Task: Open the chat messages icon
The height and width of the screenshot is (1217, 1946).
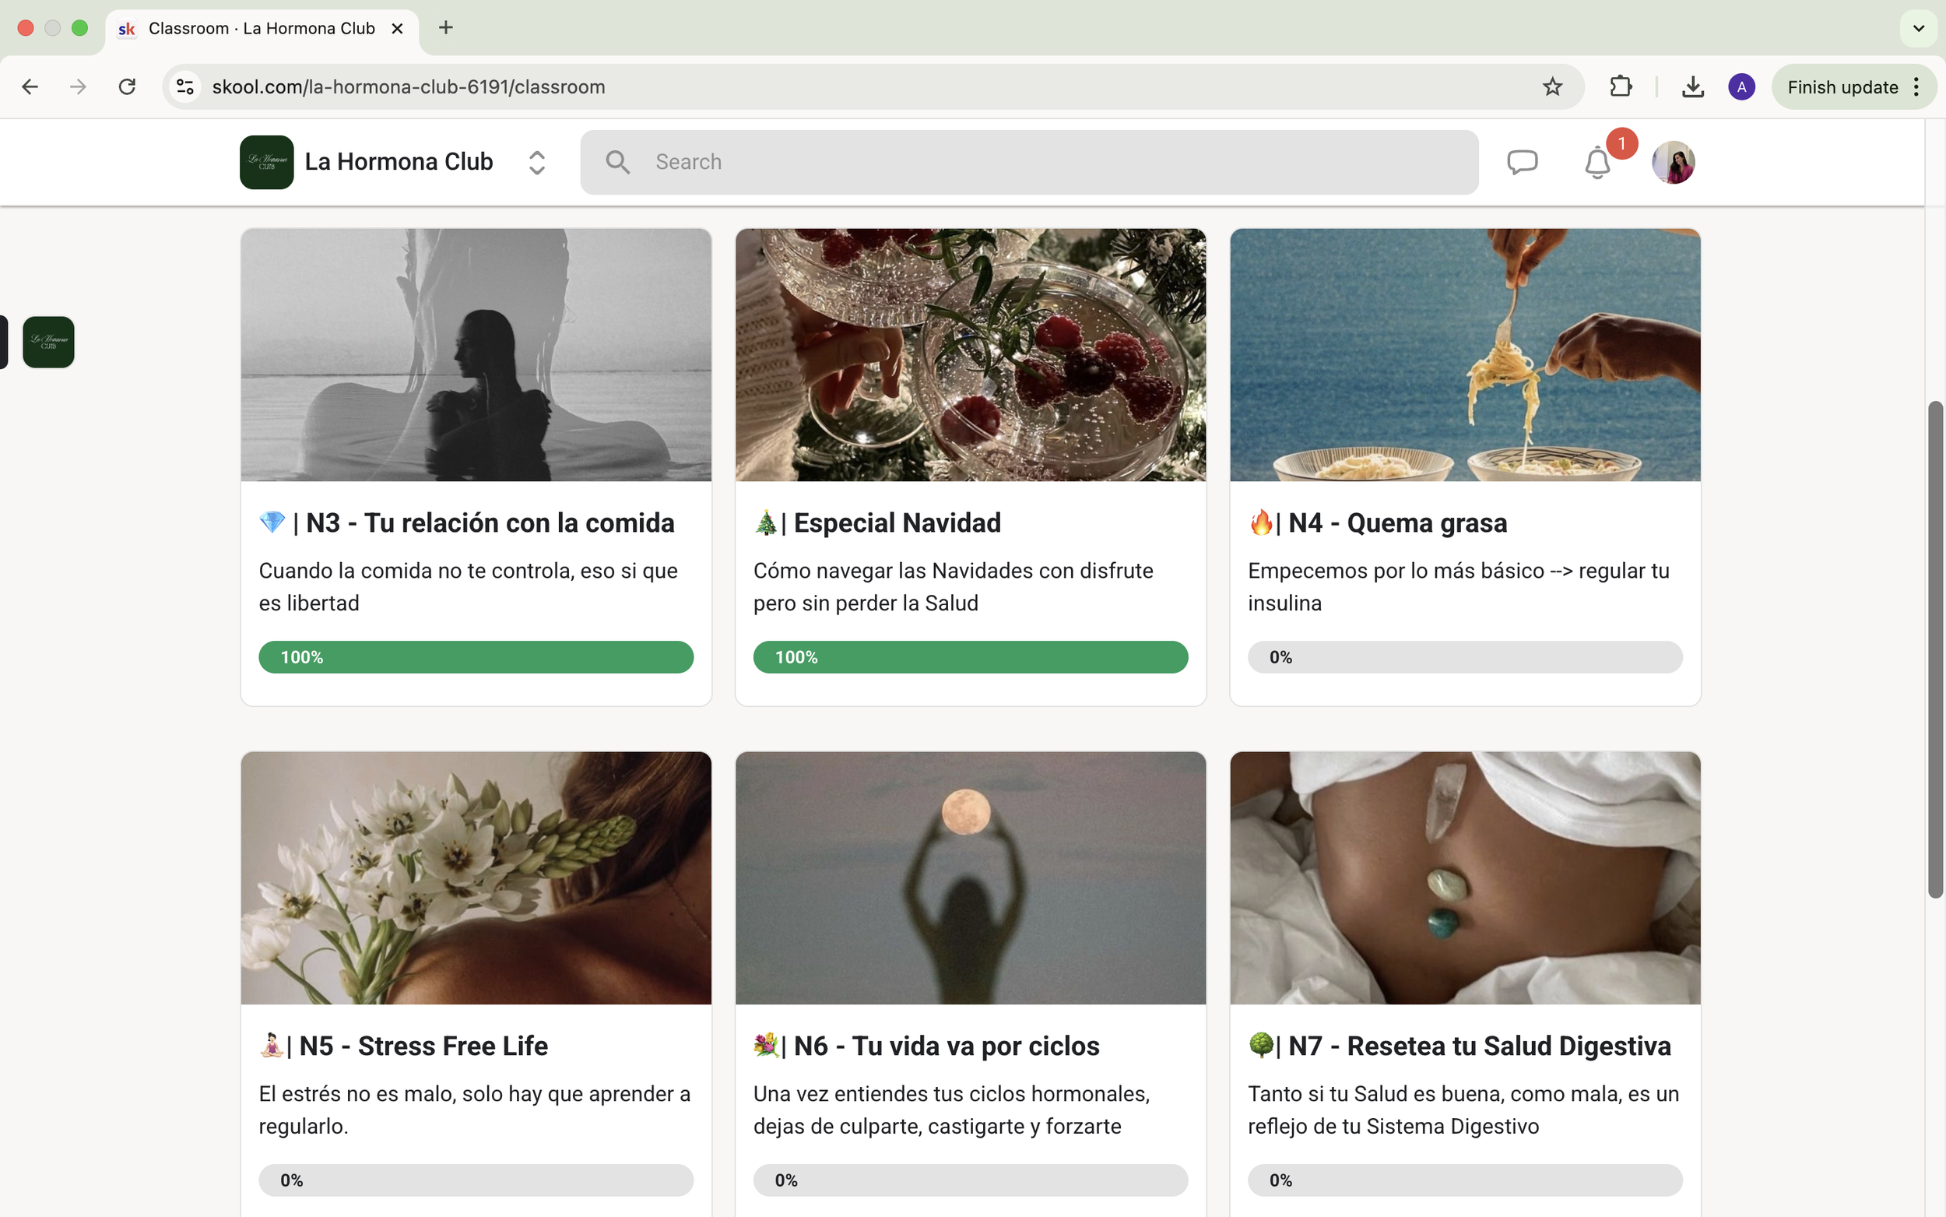Action: 1521,162
